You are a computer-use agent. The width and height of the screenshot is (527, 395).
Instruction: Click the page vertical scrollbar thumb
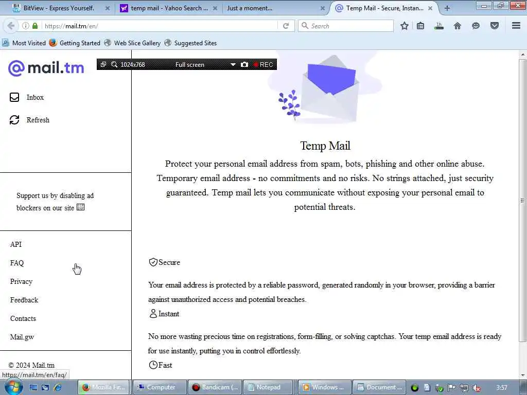(x=522, y=200)
